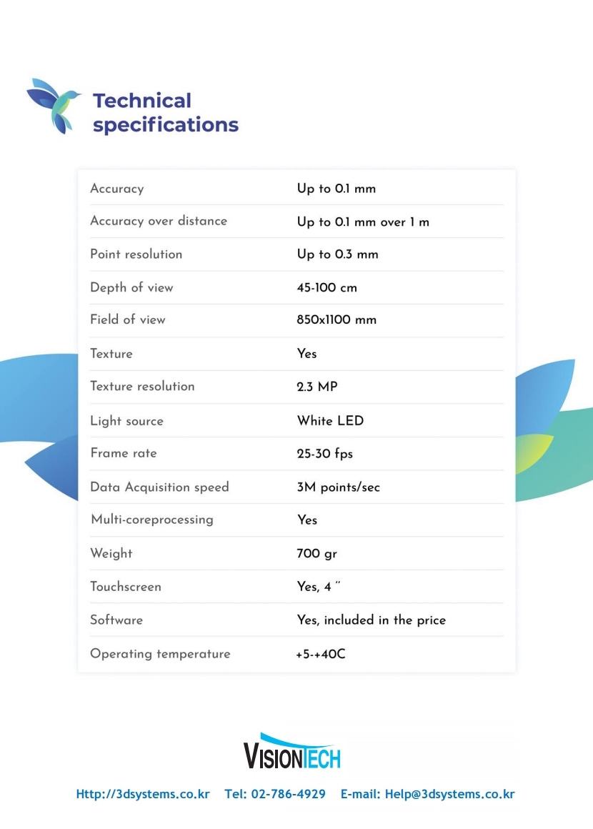Select the Multi-coreprocessing label
Screen dimensions: 593x829
(x=152, y=520)
